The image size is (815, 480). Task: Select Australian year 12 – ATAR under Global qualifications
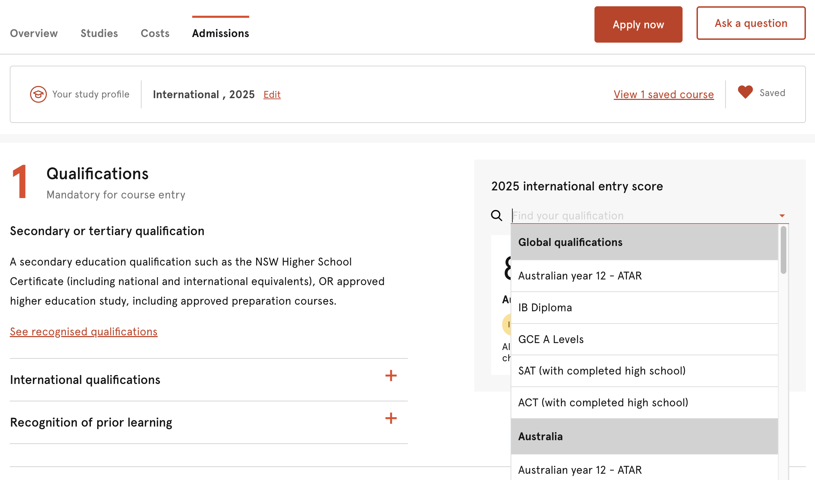point(644,276)
